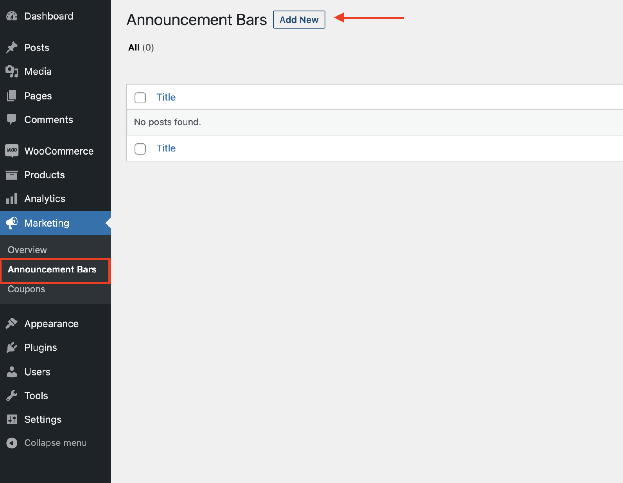Click the Products archive box icon

pos(12,175)
